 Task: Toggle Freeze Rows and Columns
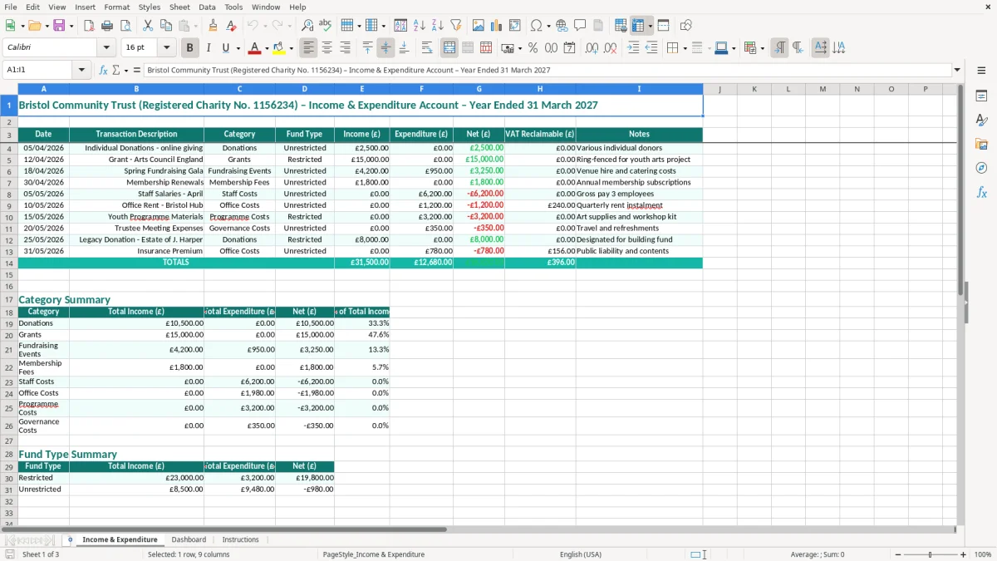coord(638,26)
